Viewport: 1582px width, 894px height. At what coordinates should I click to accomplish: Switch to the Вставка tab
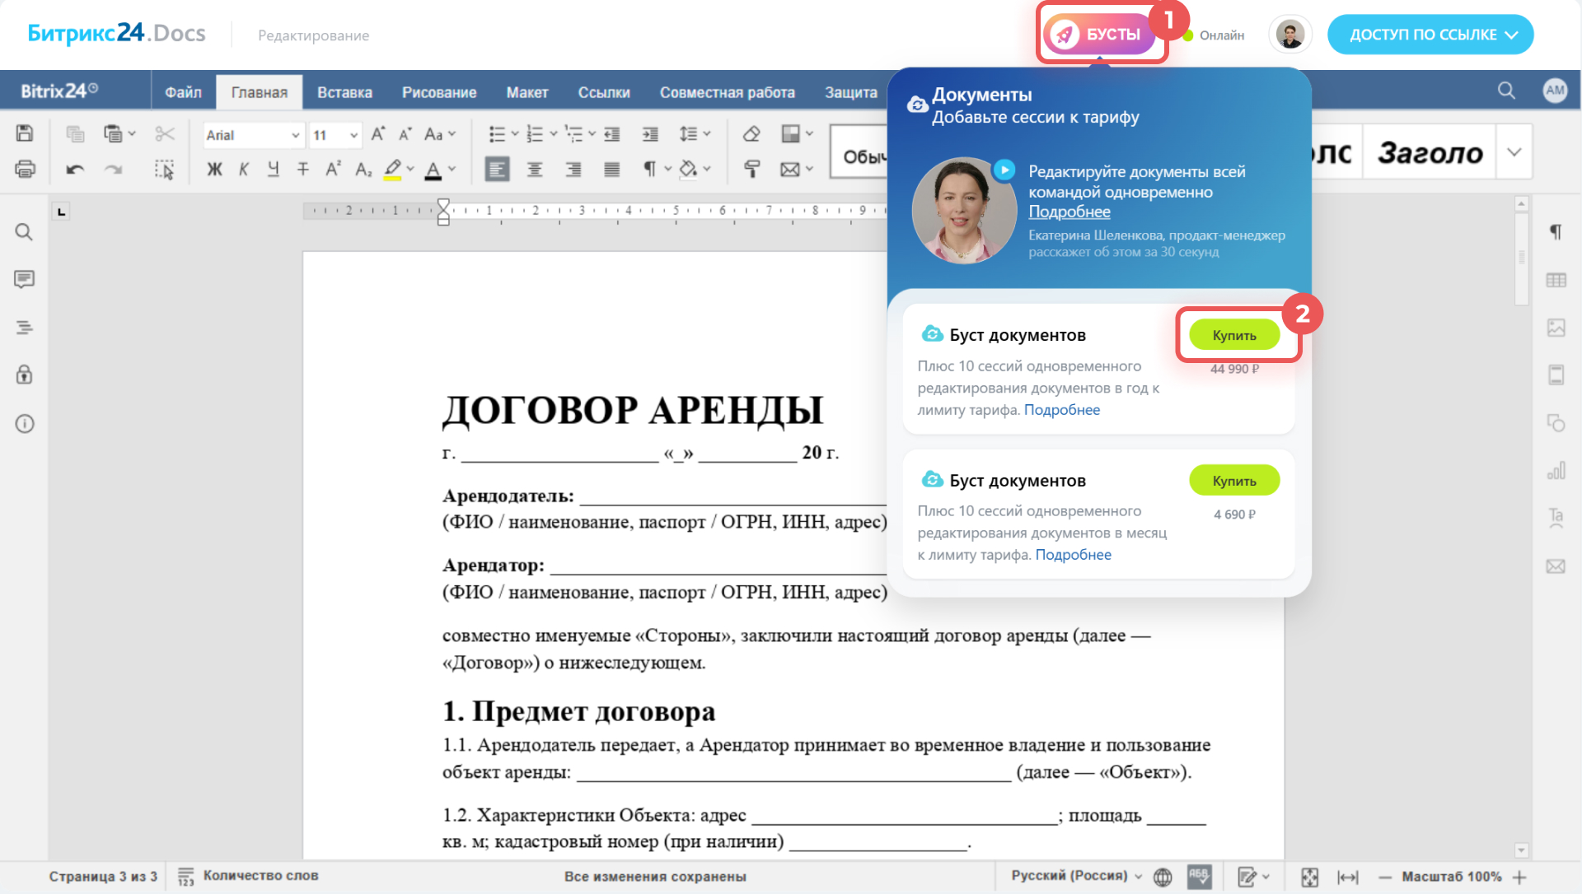pos(344,92)
